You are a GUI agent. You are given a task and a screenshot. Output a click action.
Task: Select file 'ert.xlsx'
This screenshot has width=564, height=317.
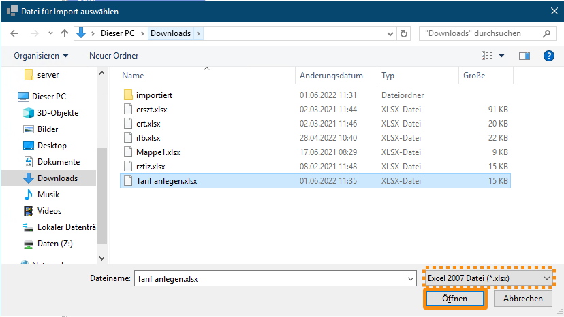point(148,124)
